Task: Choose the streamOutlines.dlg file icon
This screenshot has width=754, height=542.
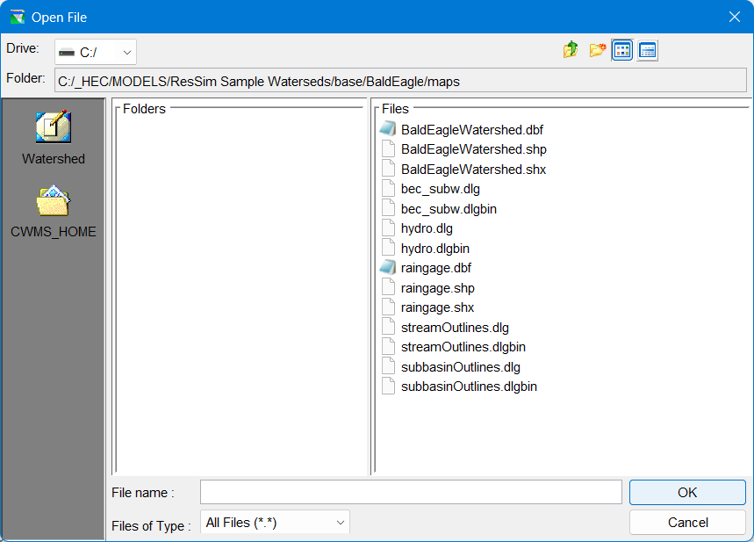Action: coord(388,328)
